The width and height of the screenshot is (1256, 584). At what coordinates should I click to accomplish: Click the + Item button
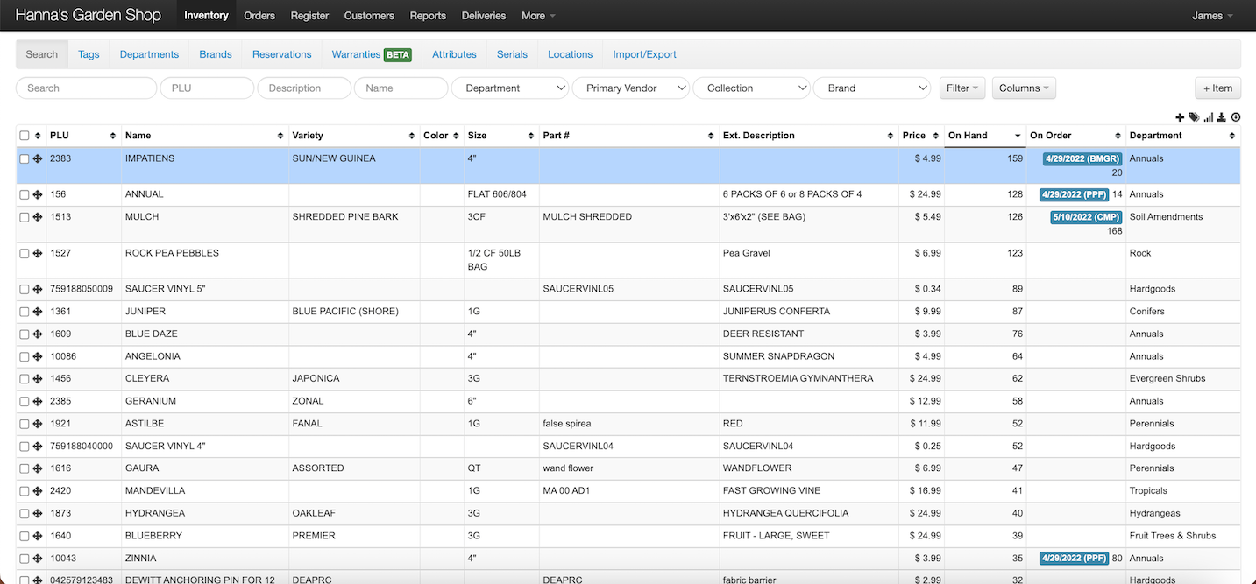1217,88
